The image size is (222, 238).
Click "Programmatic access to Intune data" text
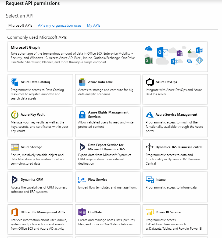click(x=171, y=187)
